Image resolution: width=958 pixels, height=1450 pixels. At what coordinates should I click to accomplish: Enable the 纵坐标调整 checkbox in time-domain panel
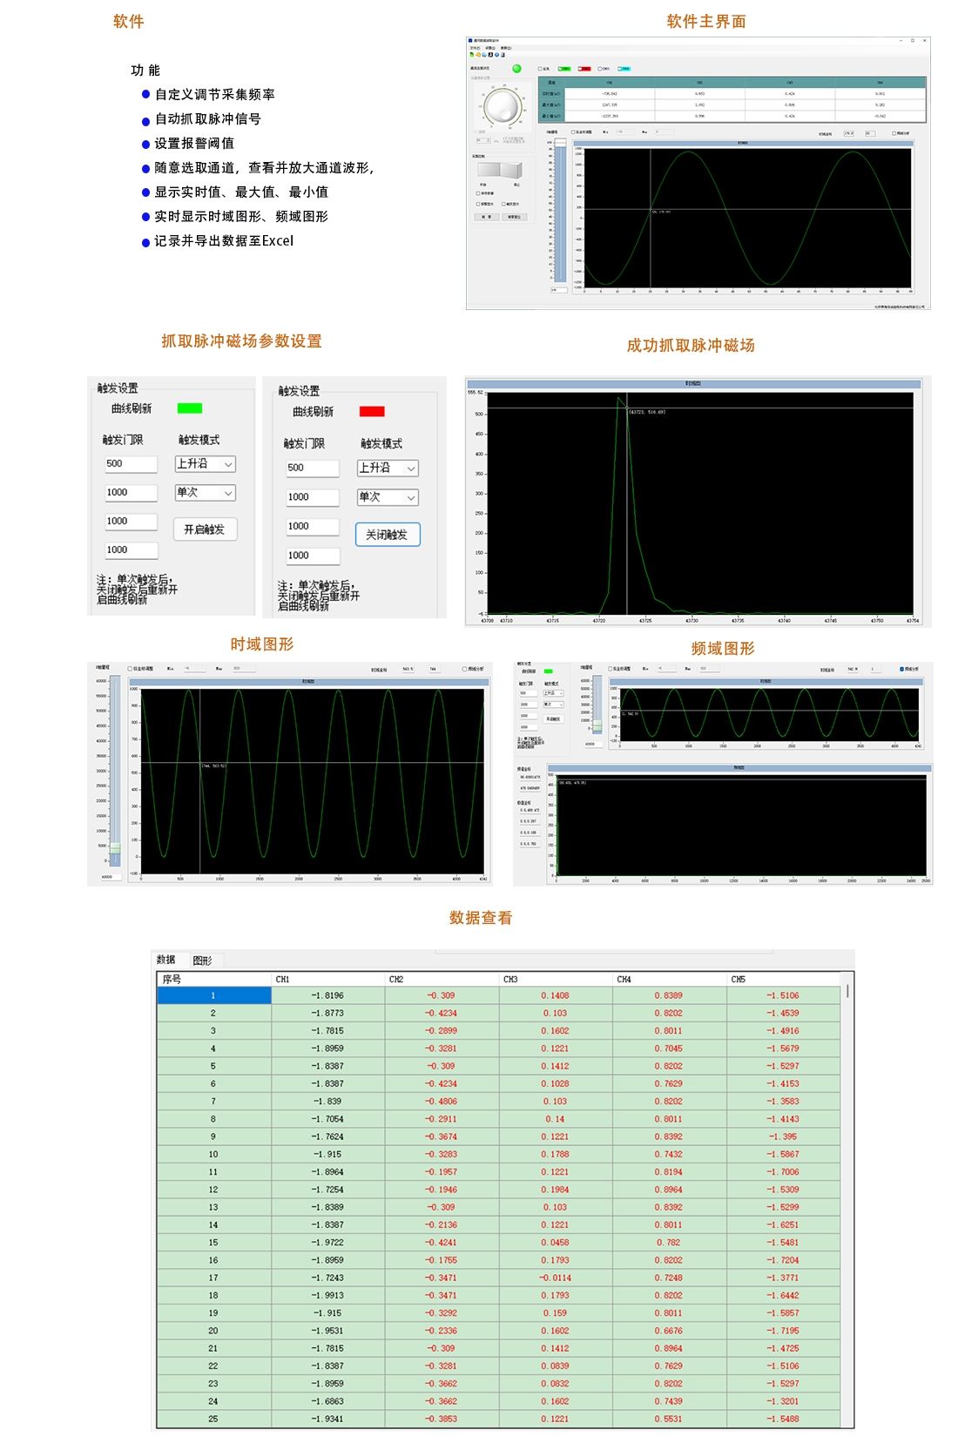coord(131,669)
